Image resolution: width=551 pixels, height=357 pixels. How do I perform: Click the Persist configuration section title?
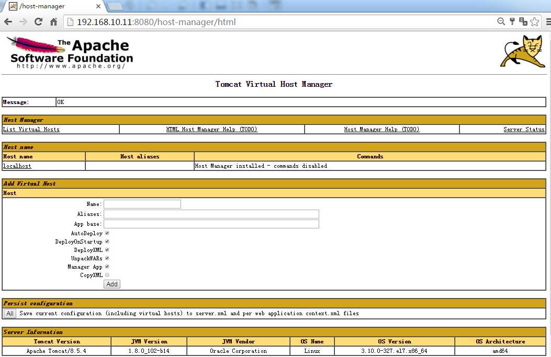point(38,303)
